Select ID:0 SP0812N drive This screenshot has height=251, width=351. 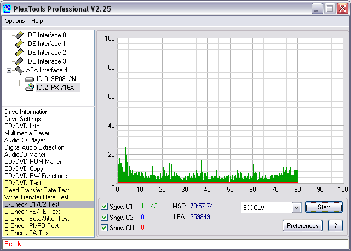tap(56, 79)
